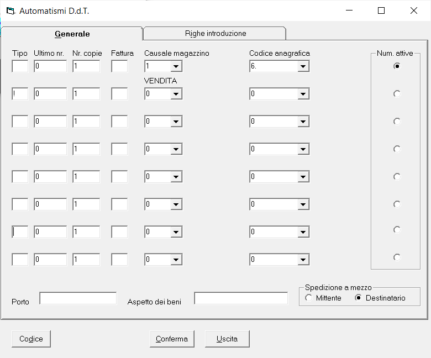The height and width of the screenshot is (358, 431).
Task: Click the Automatismi D.d.T. title bar icon
Action: [x=10, y=10]
